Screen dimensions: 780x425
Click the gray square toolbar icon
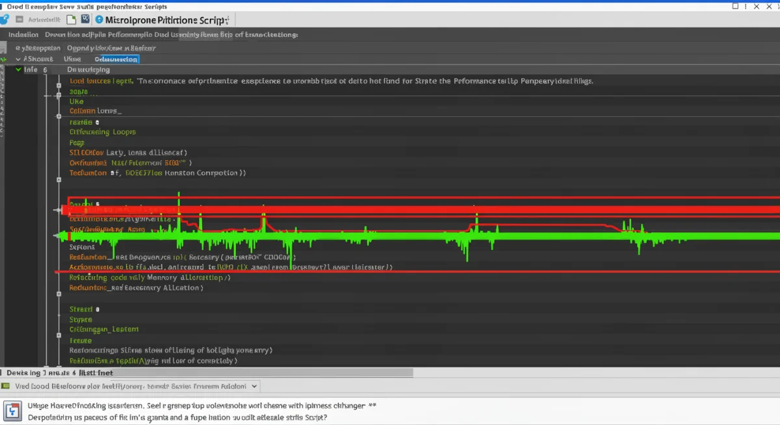tap(19, 19)
